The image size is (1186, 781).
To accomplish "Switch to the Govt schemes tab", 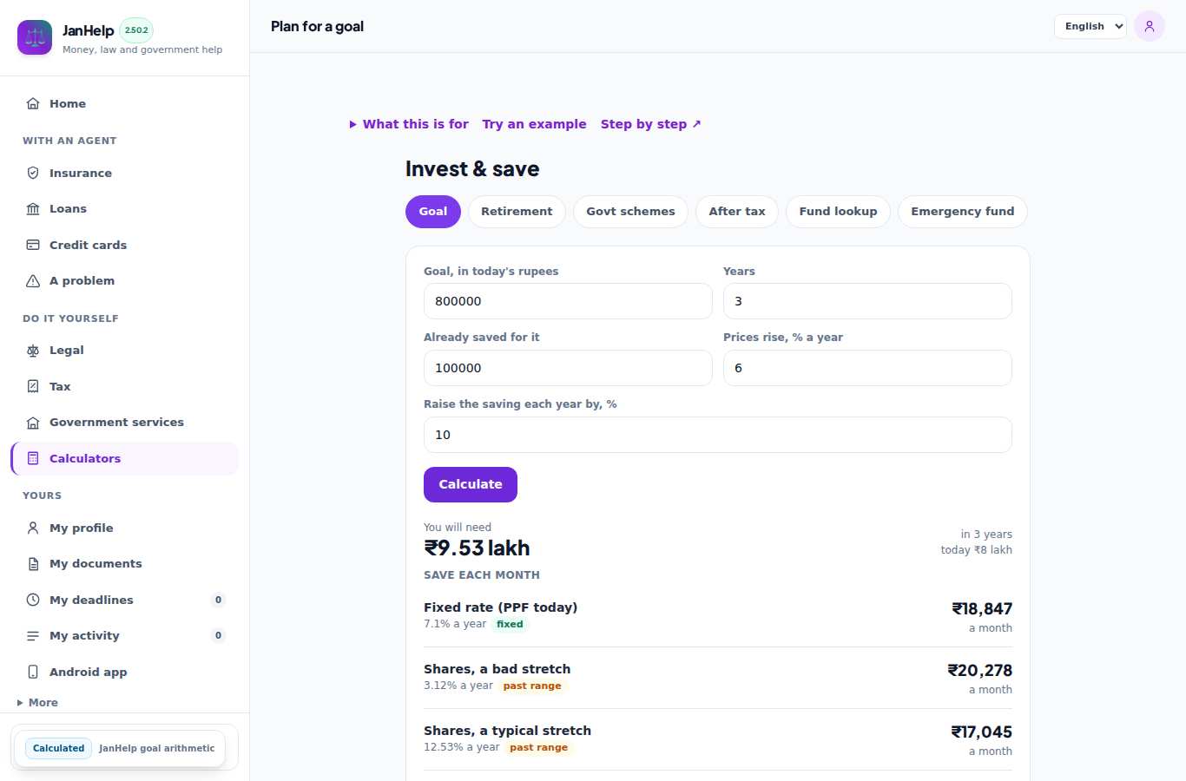I will coord(630,212).
